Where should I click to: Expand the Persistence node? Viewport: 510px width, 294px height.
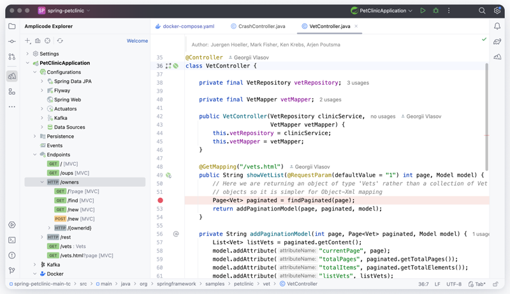(x=35, y=136)
